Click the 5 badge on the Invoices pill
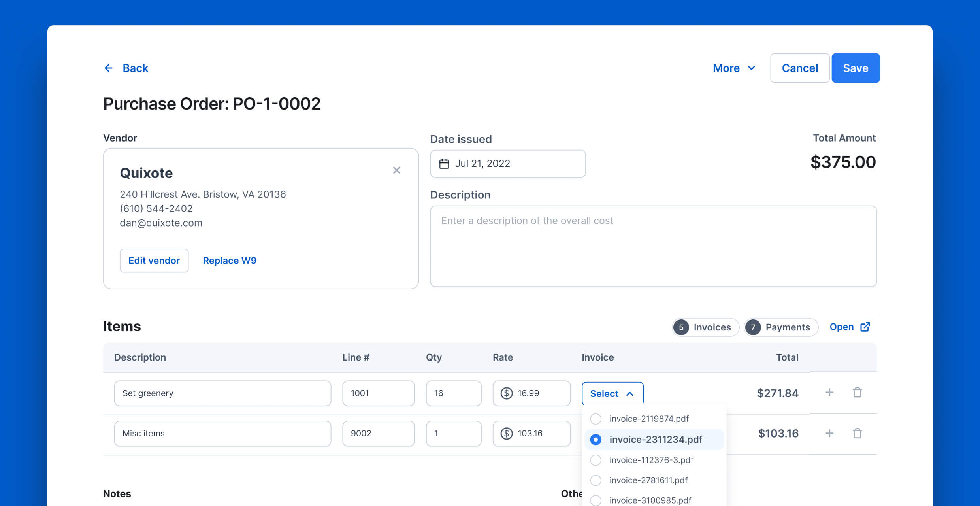This screenshot has height=506, width=980. [x=681, y=327]
